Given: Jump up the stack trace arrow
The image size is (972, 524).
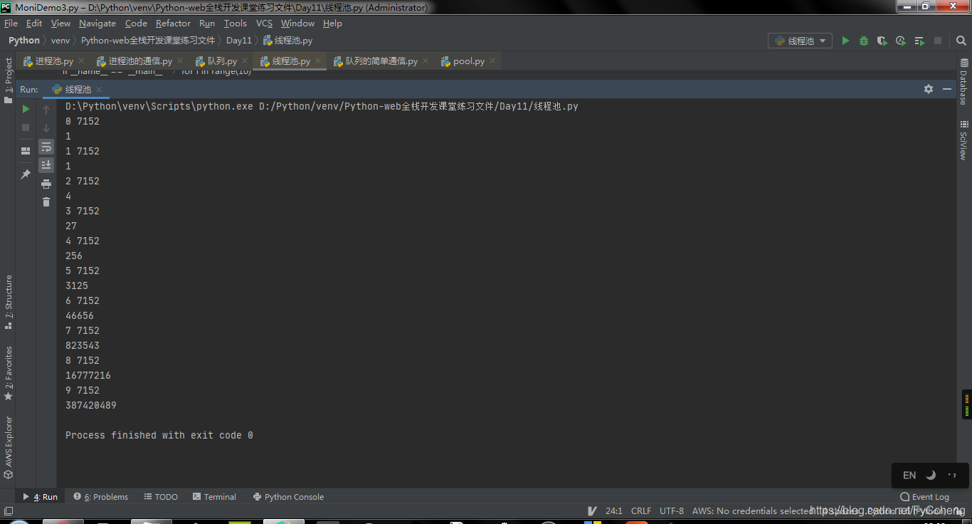Looking at the screenshot, I should [46, 109].
